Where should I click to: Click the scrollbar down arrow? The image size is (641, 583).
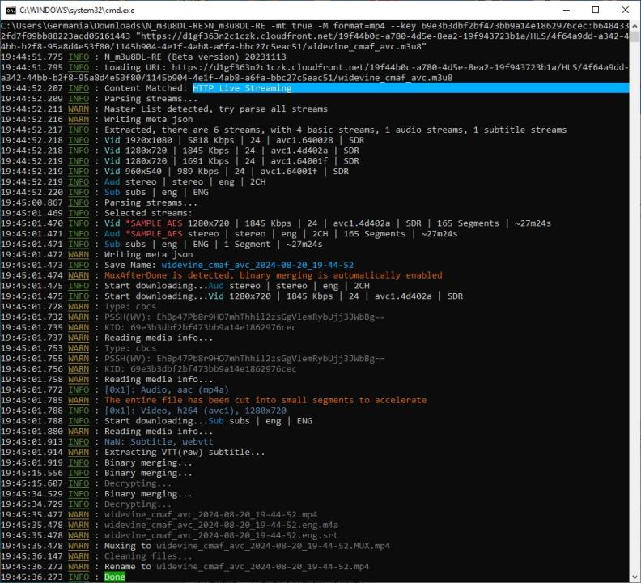[635, 577]
